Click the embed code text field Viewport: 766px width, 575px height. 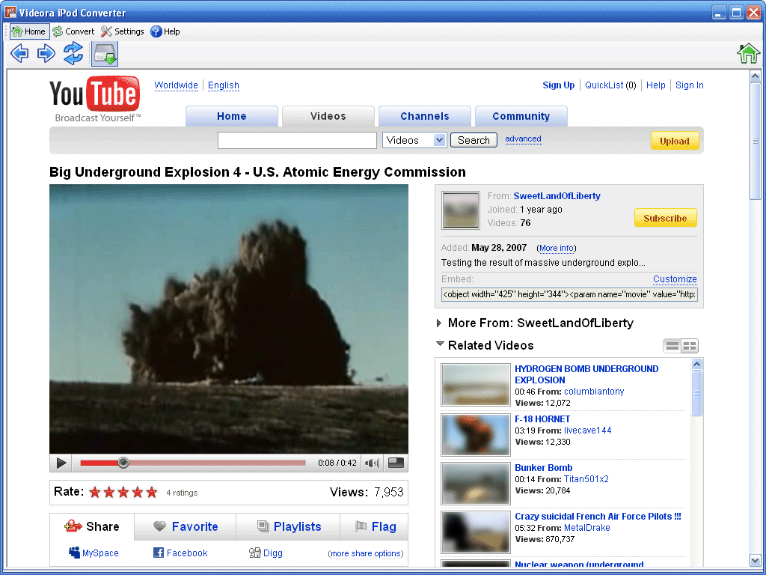569,294
